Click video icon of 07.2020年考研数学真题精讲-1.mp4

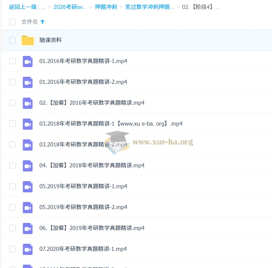click(28, 249)
